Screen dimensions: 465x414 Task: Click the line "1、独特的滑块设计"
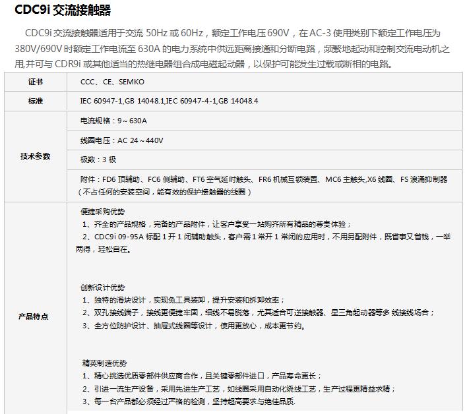[183, 300]
